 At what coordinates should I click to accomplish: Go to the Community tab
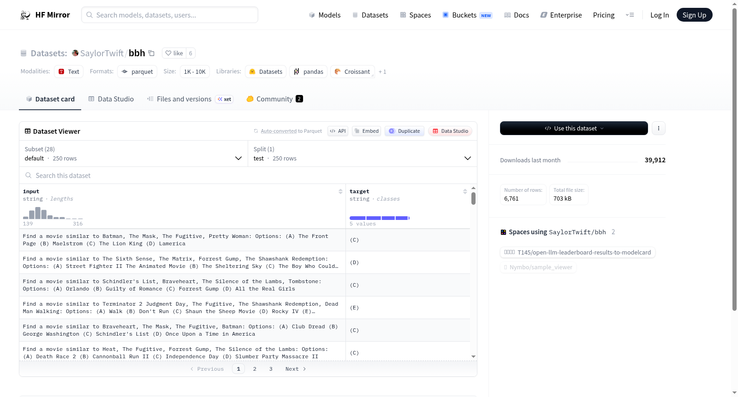pyautogui.click(x=274, y=99)
